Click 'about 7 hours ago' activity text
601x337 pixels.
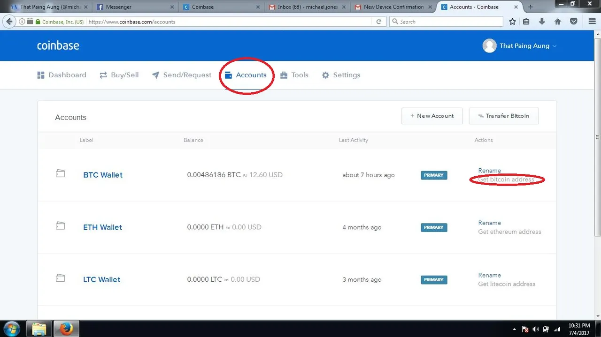(x=369, y=175)
